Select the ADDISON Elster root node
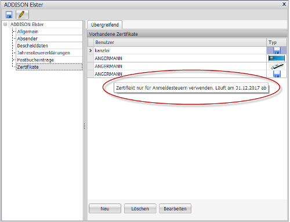290x222 pixels. click(27, 24)
